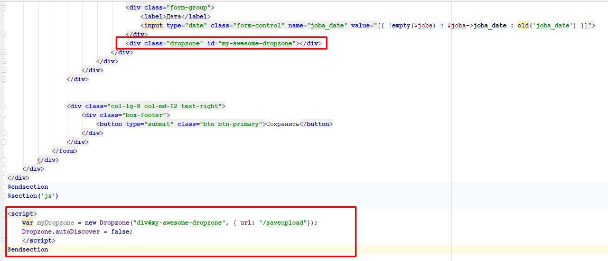Toggle fold marker beside closing </script> tag
The image size is (608, 261).
pos(4,240)
